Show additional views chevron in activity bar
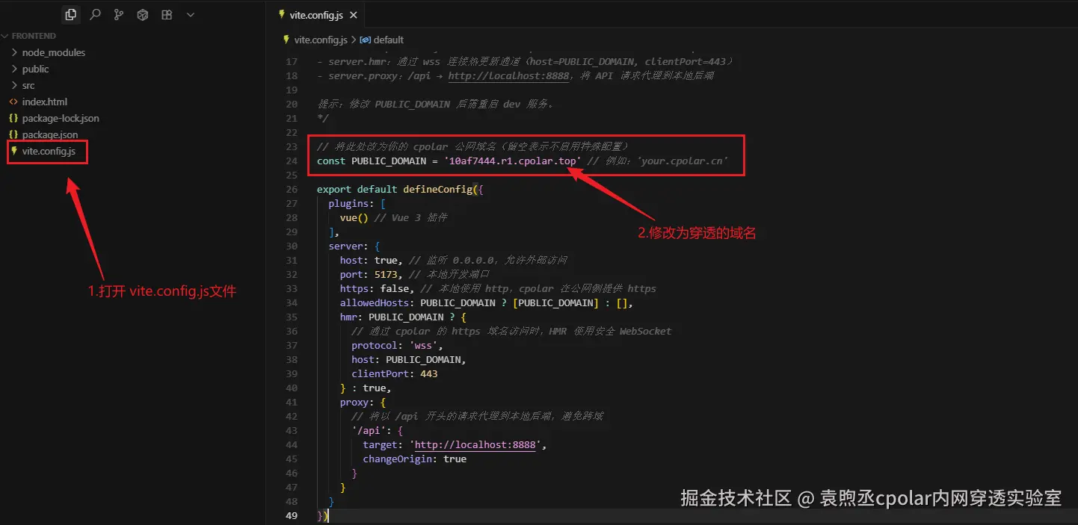This screenshot has width=1078, height=525. tap(191, 14)
